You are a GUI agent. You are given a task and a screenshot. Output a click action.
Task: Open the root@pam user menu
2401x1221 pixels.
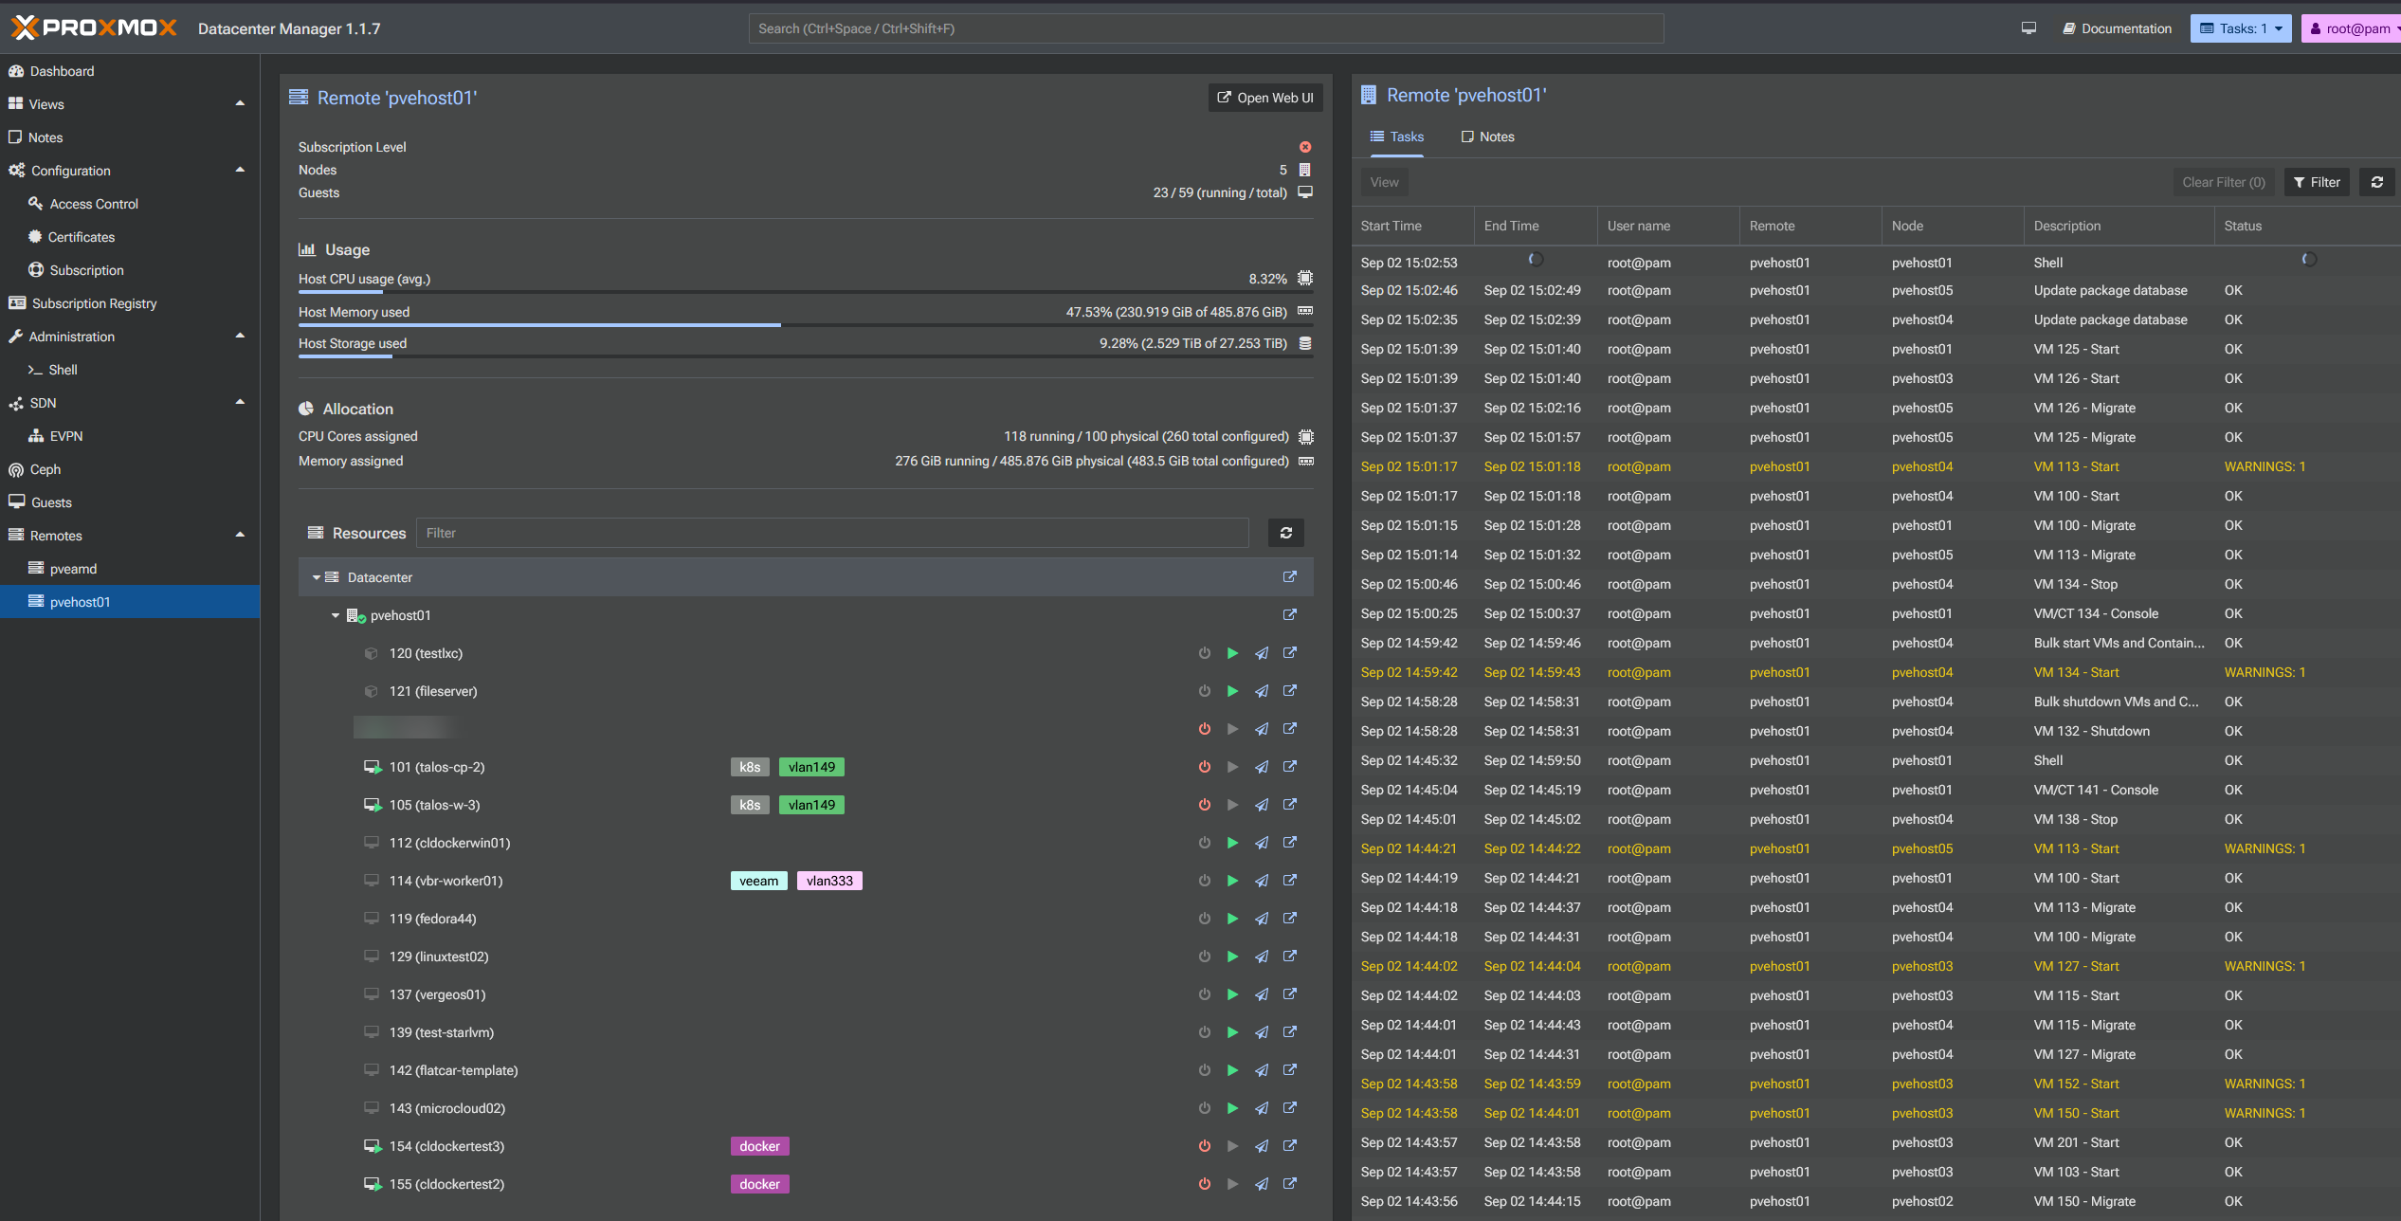point(2352,28)
